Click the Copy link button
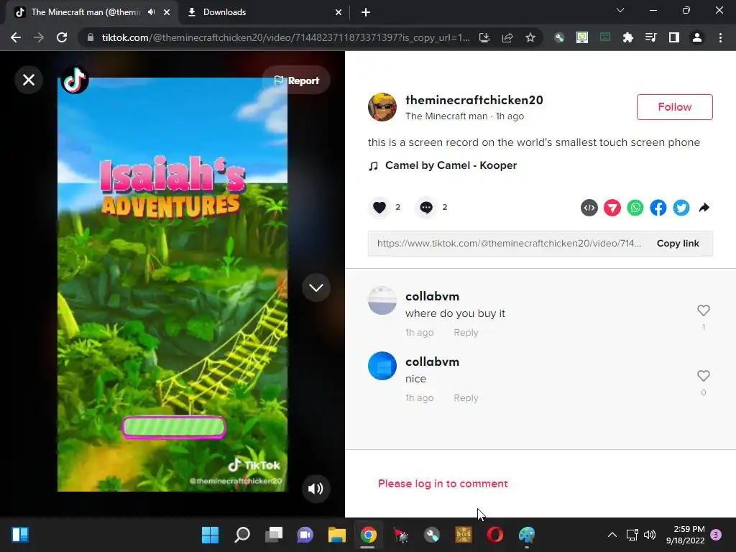The image size is (736, 552). point(678,243)
